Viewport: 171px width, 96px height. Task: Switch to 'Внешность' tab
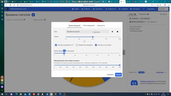coord(101,26)
